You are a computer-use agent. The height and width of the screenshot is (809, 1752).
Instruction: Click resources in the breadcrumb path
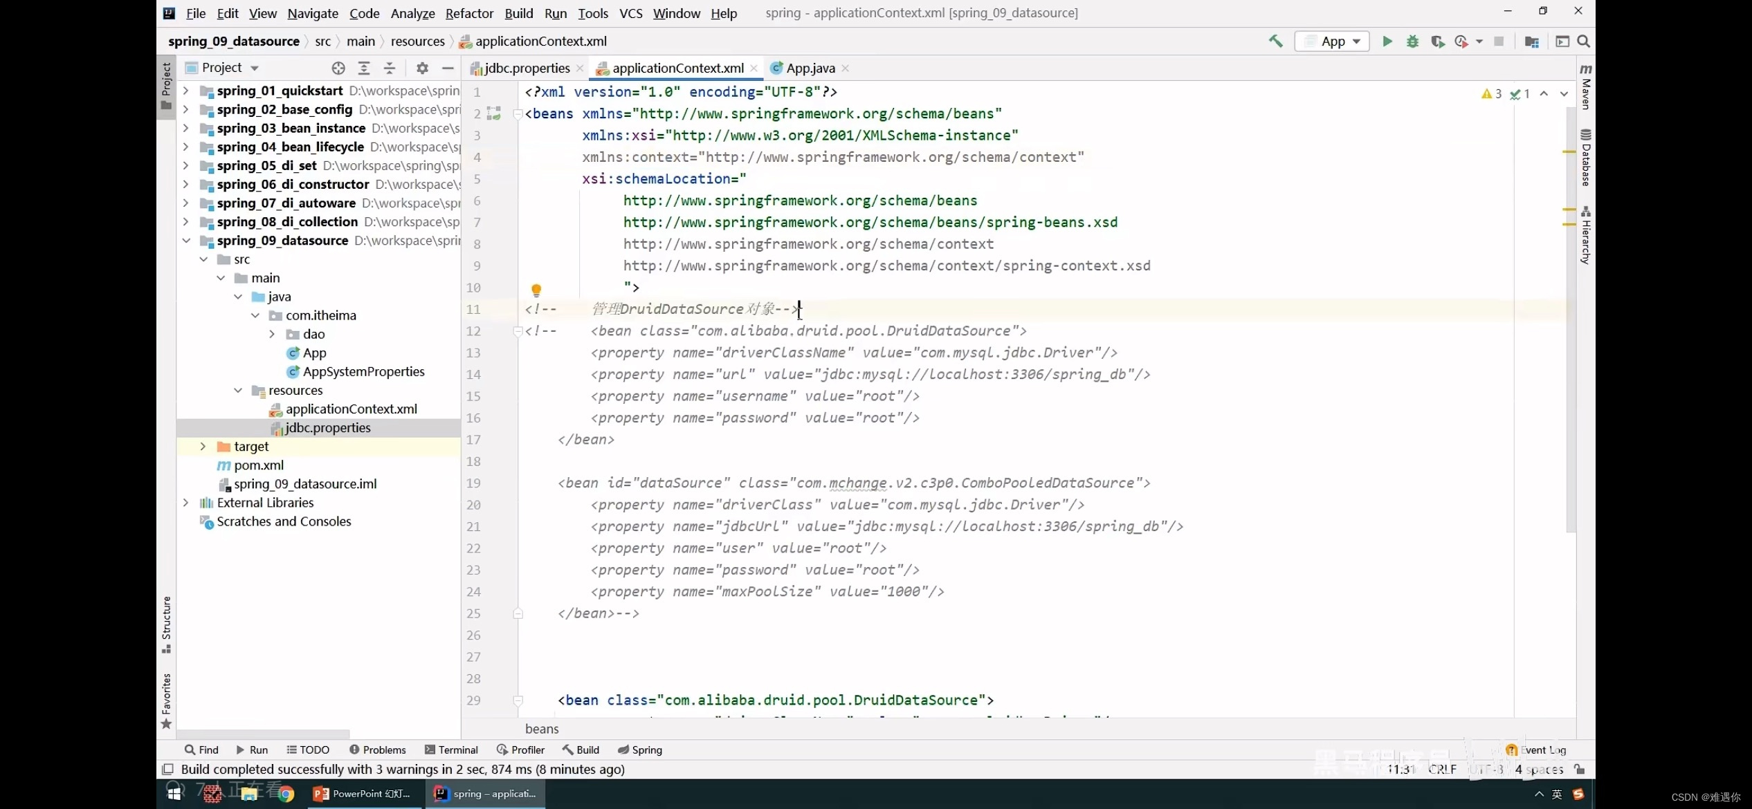coord(417,41)
